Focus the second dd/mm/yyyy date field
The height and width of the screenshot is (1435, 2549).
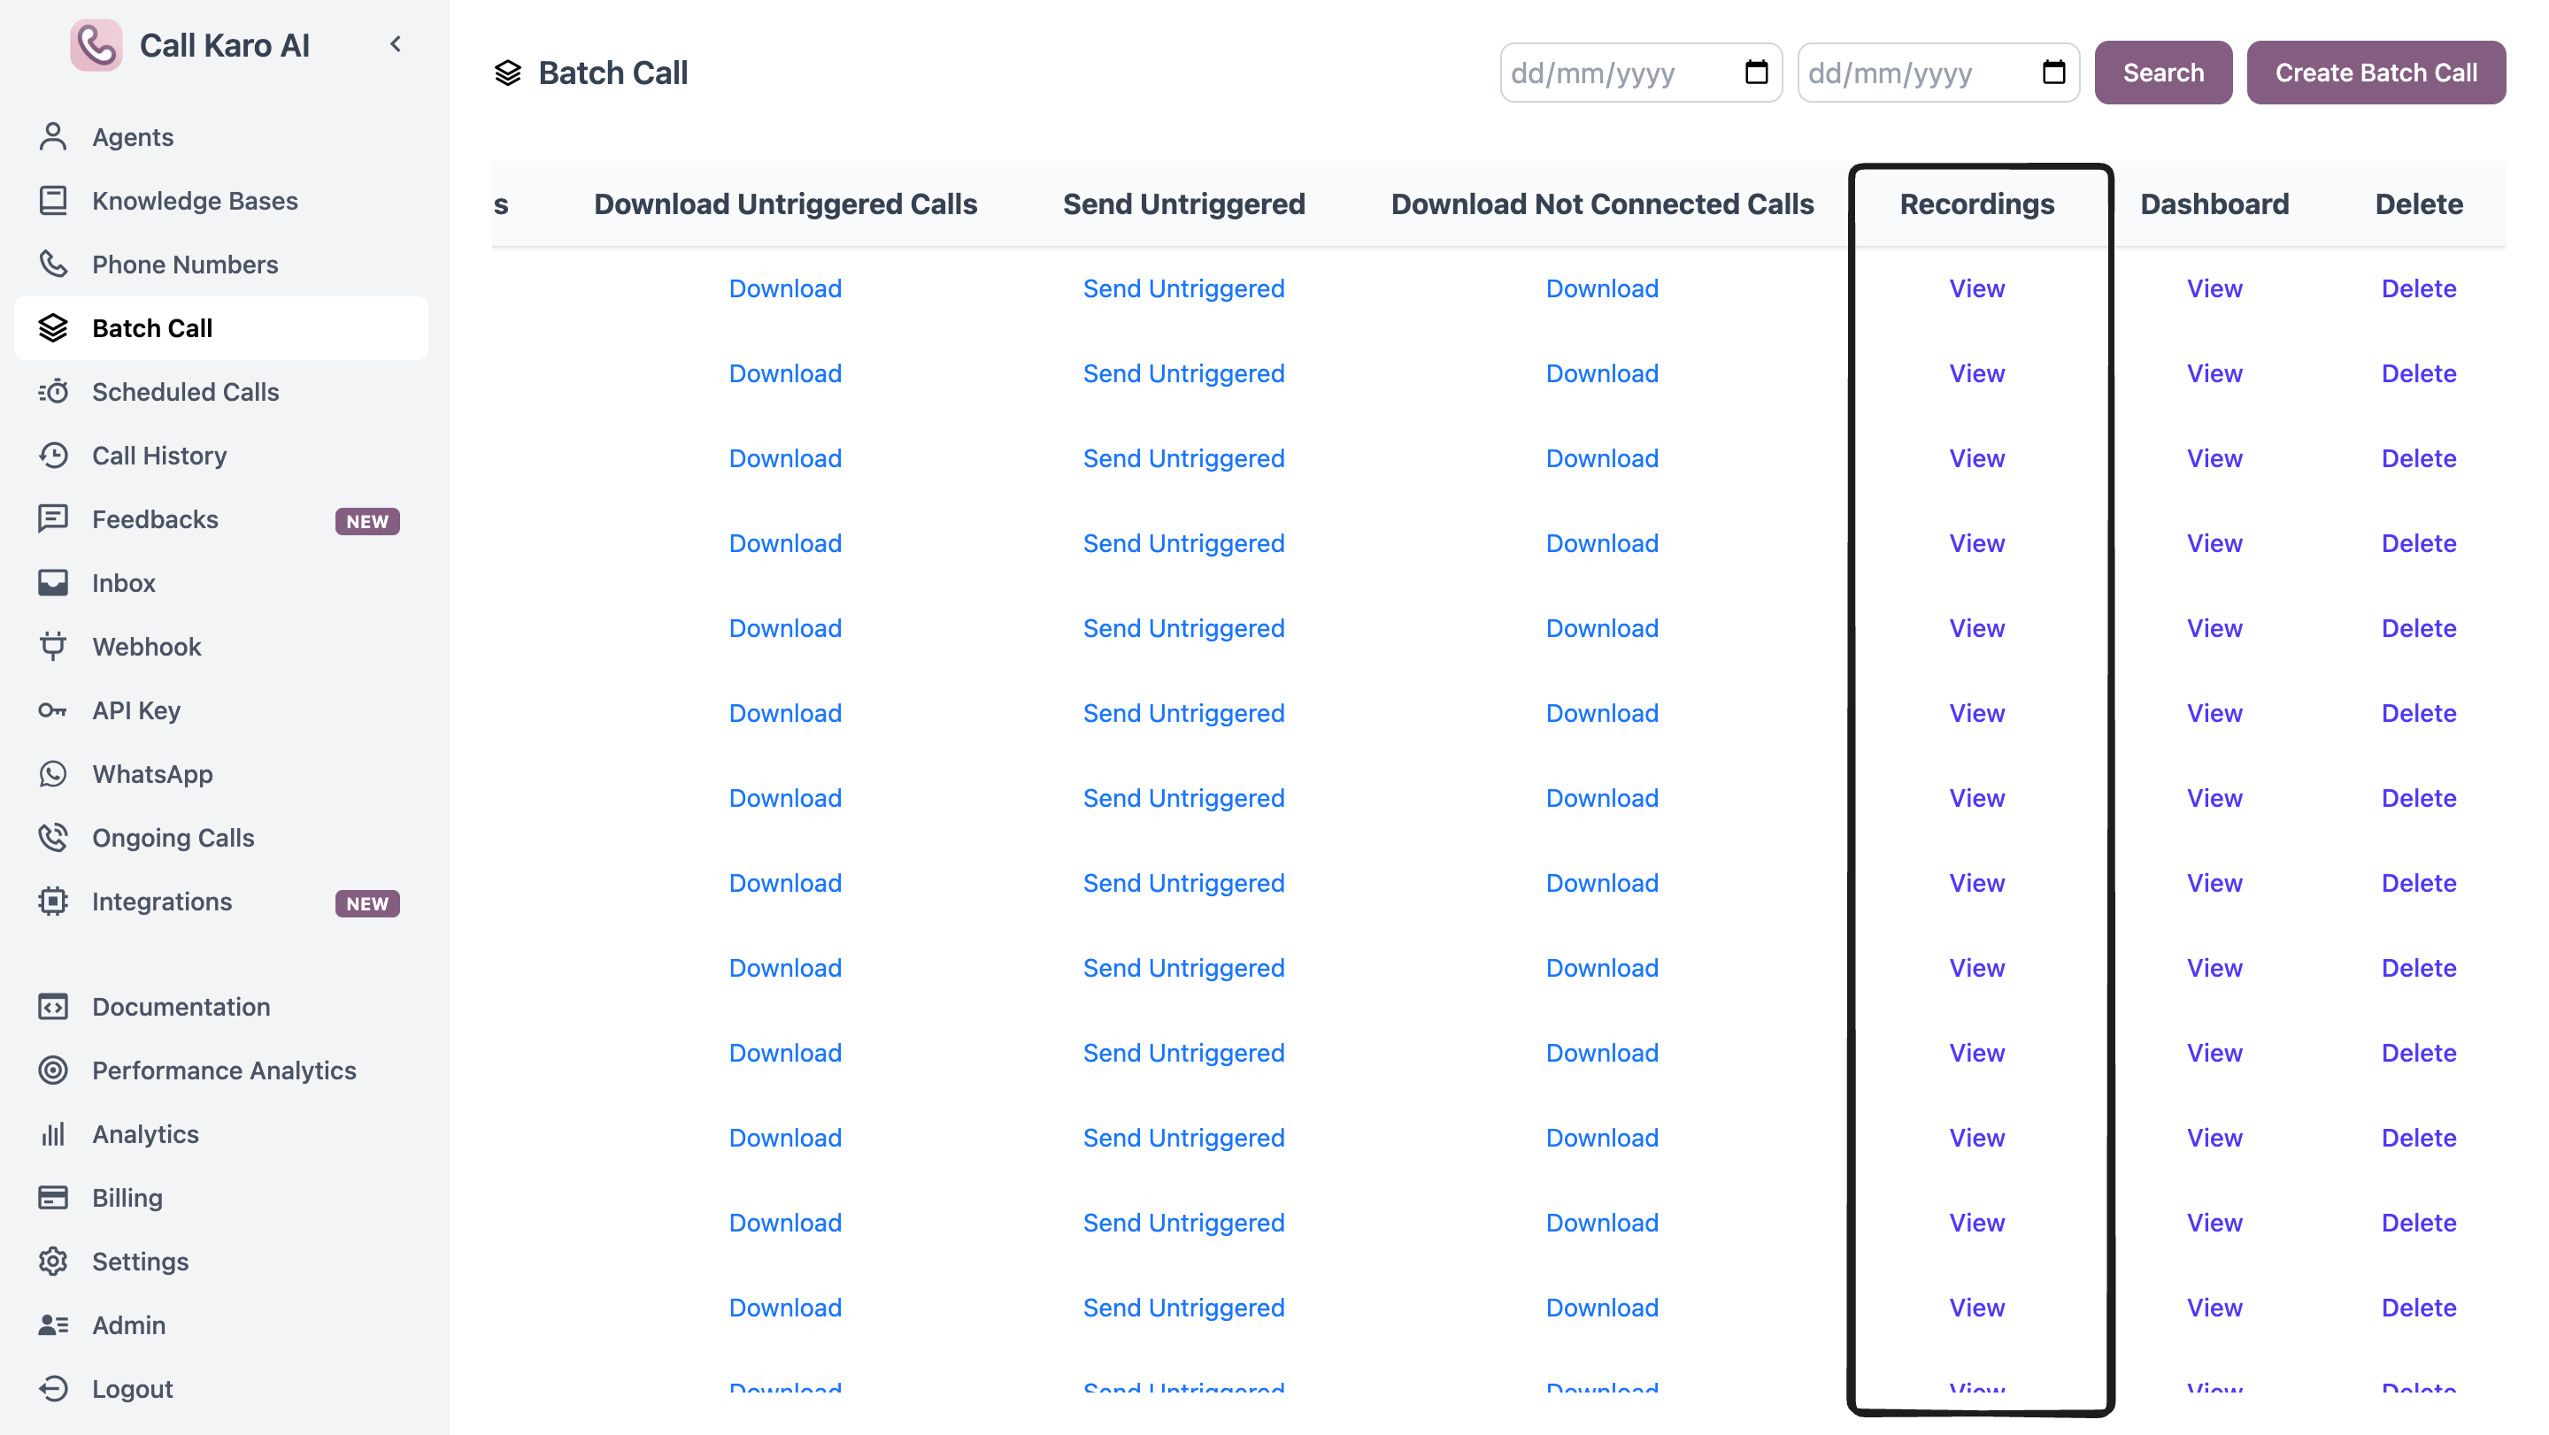tap(1938, 73)
